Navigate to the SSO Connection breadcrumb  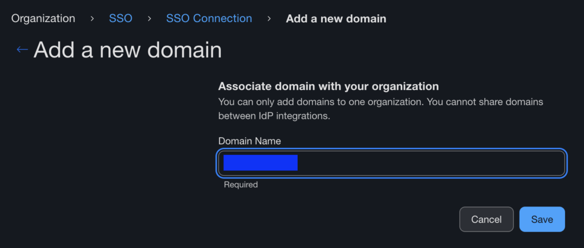pos(209,19)
